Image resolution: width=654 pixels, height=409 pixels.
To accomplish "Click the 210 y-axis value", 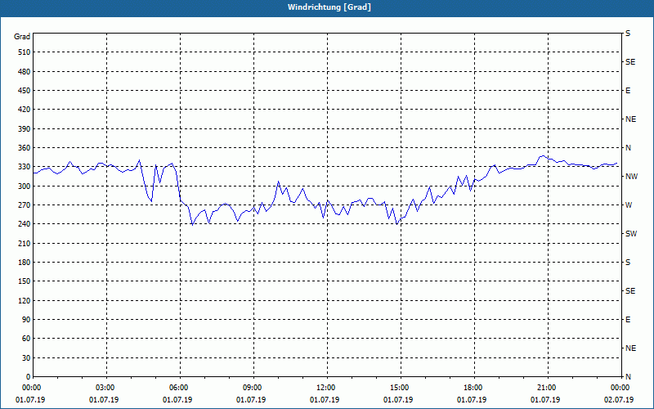I will pos(25,243).
